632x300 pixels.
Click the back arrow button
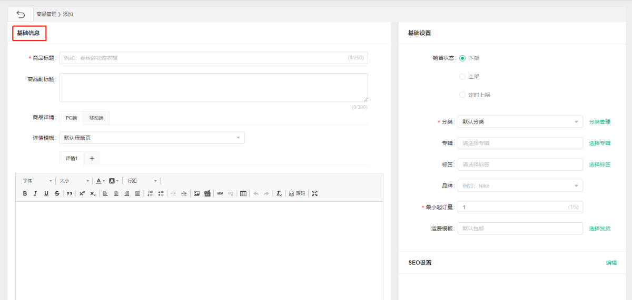click(x=21, y=14)
